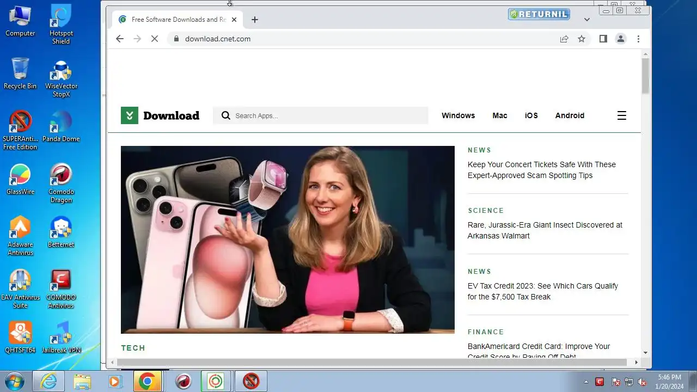This screenshot has width=697, height=392.
Task: Click the horizontal page scrollbar
Action: point(372,362)
